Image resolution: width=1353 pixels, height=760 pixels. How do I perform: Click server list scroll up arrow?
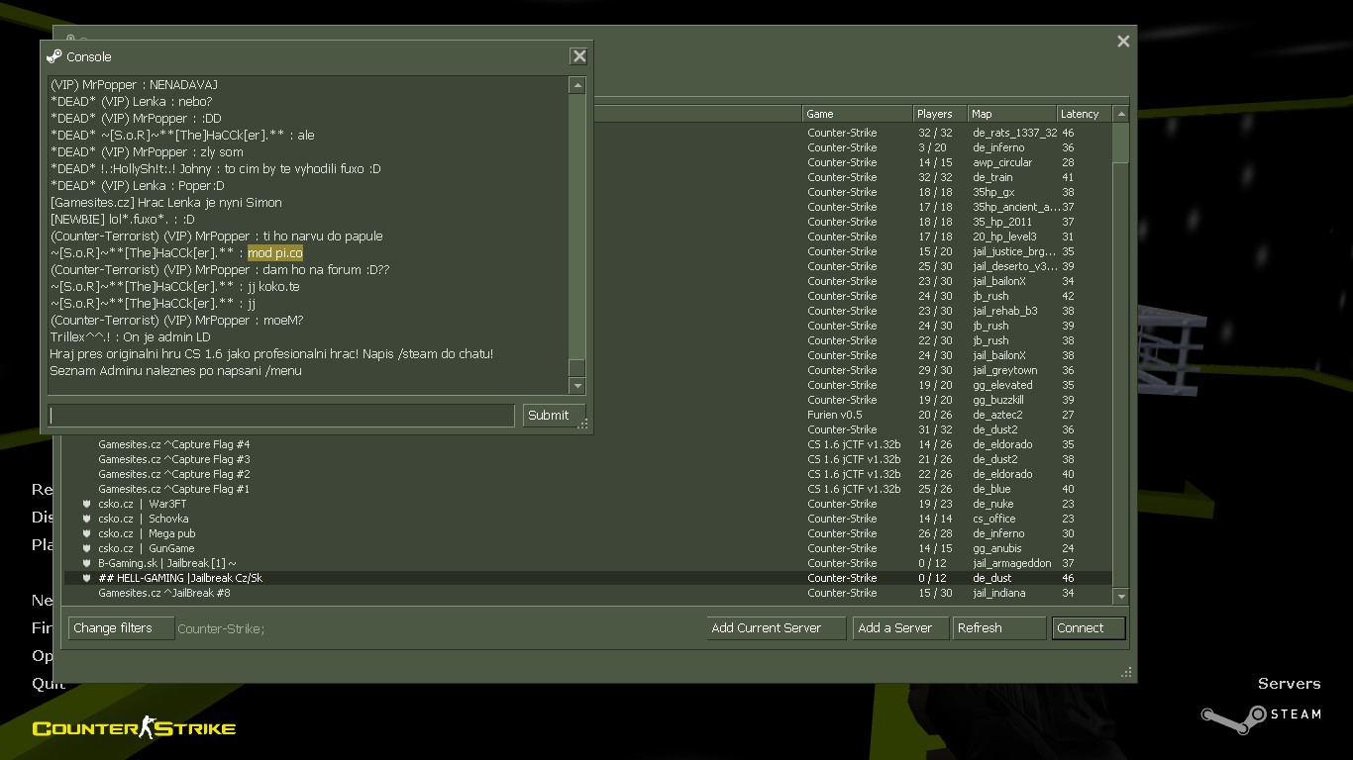tap(1121, 114)
